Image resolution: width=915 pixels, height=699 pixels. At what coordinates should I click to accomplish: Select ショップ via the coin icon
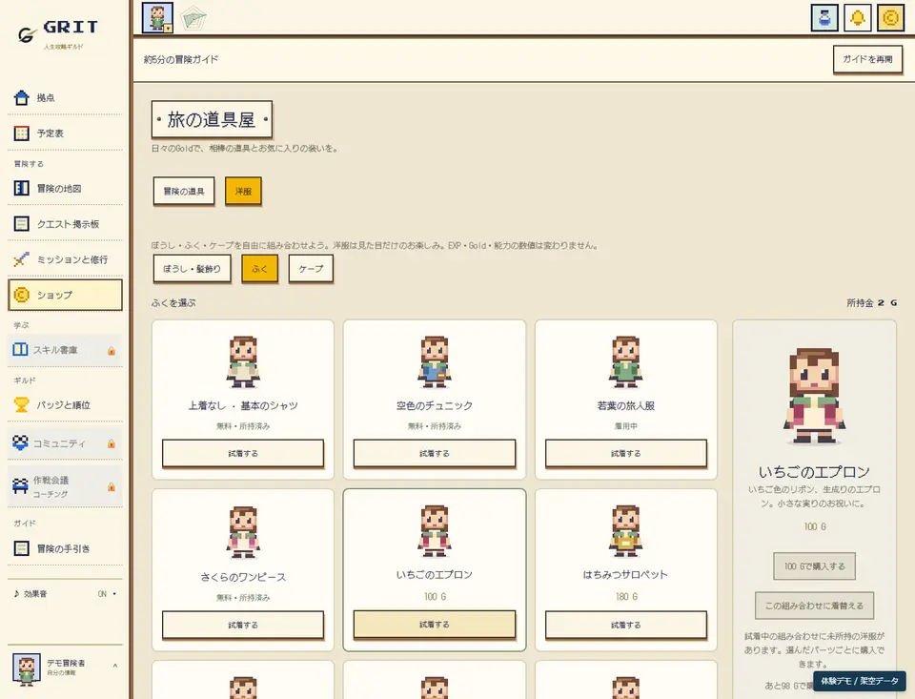[x=22, y=295]
